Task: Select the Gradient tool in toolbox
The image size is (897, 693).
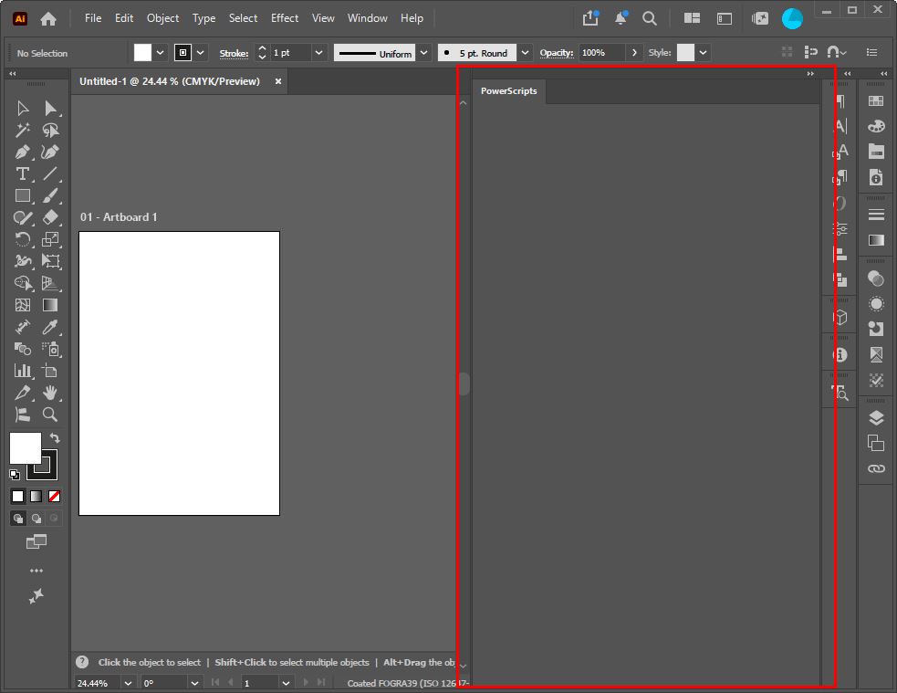Action: pyautogui.click(x=50, y=305)
